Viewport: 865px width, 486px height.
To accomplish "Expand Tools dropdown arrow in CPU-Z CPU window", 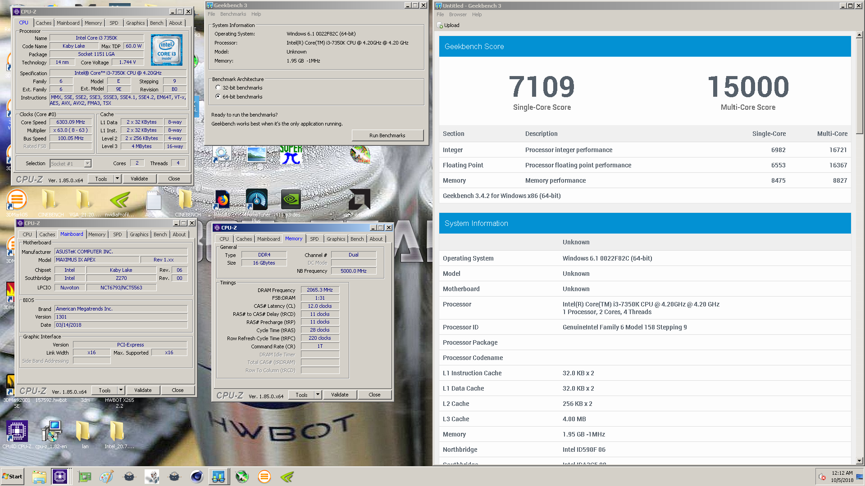I will click(117, 179).
